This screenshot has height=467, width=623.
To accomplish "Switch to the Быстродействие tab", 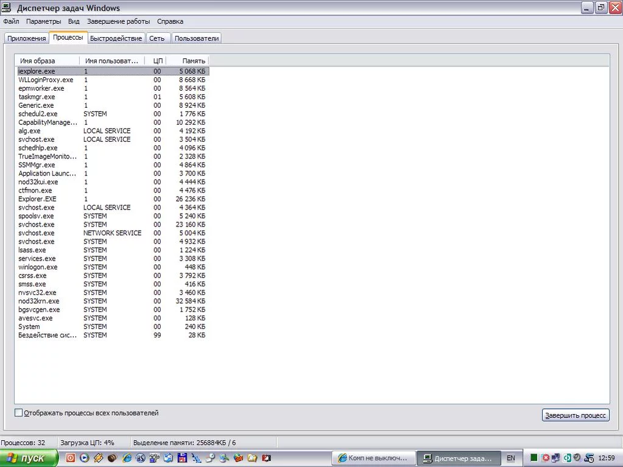I will 116,38.
